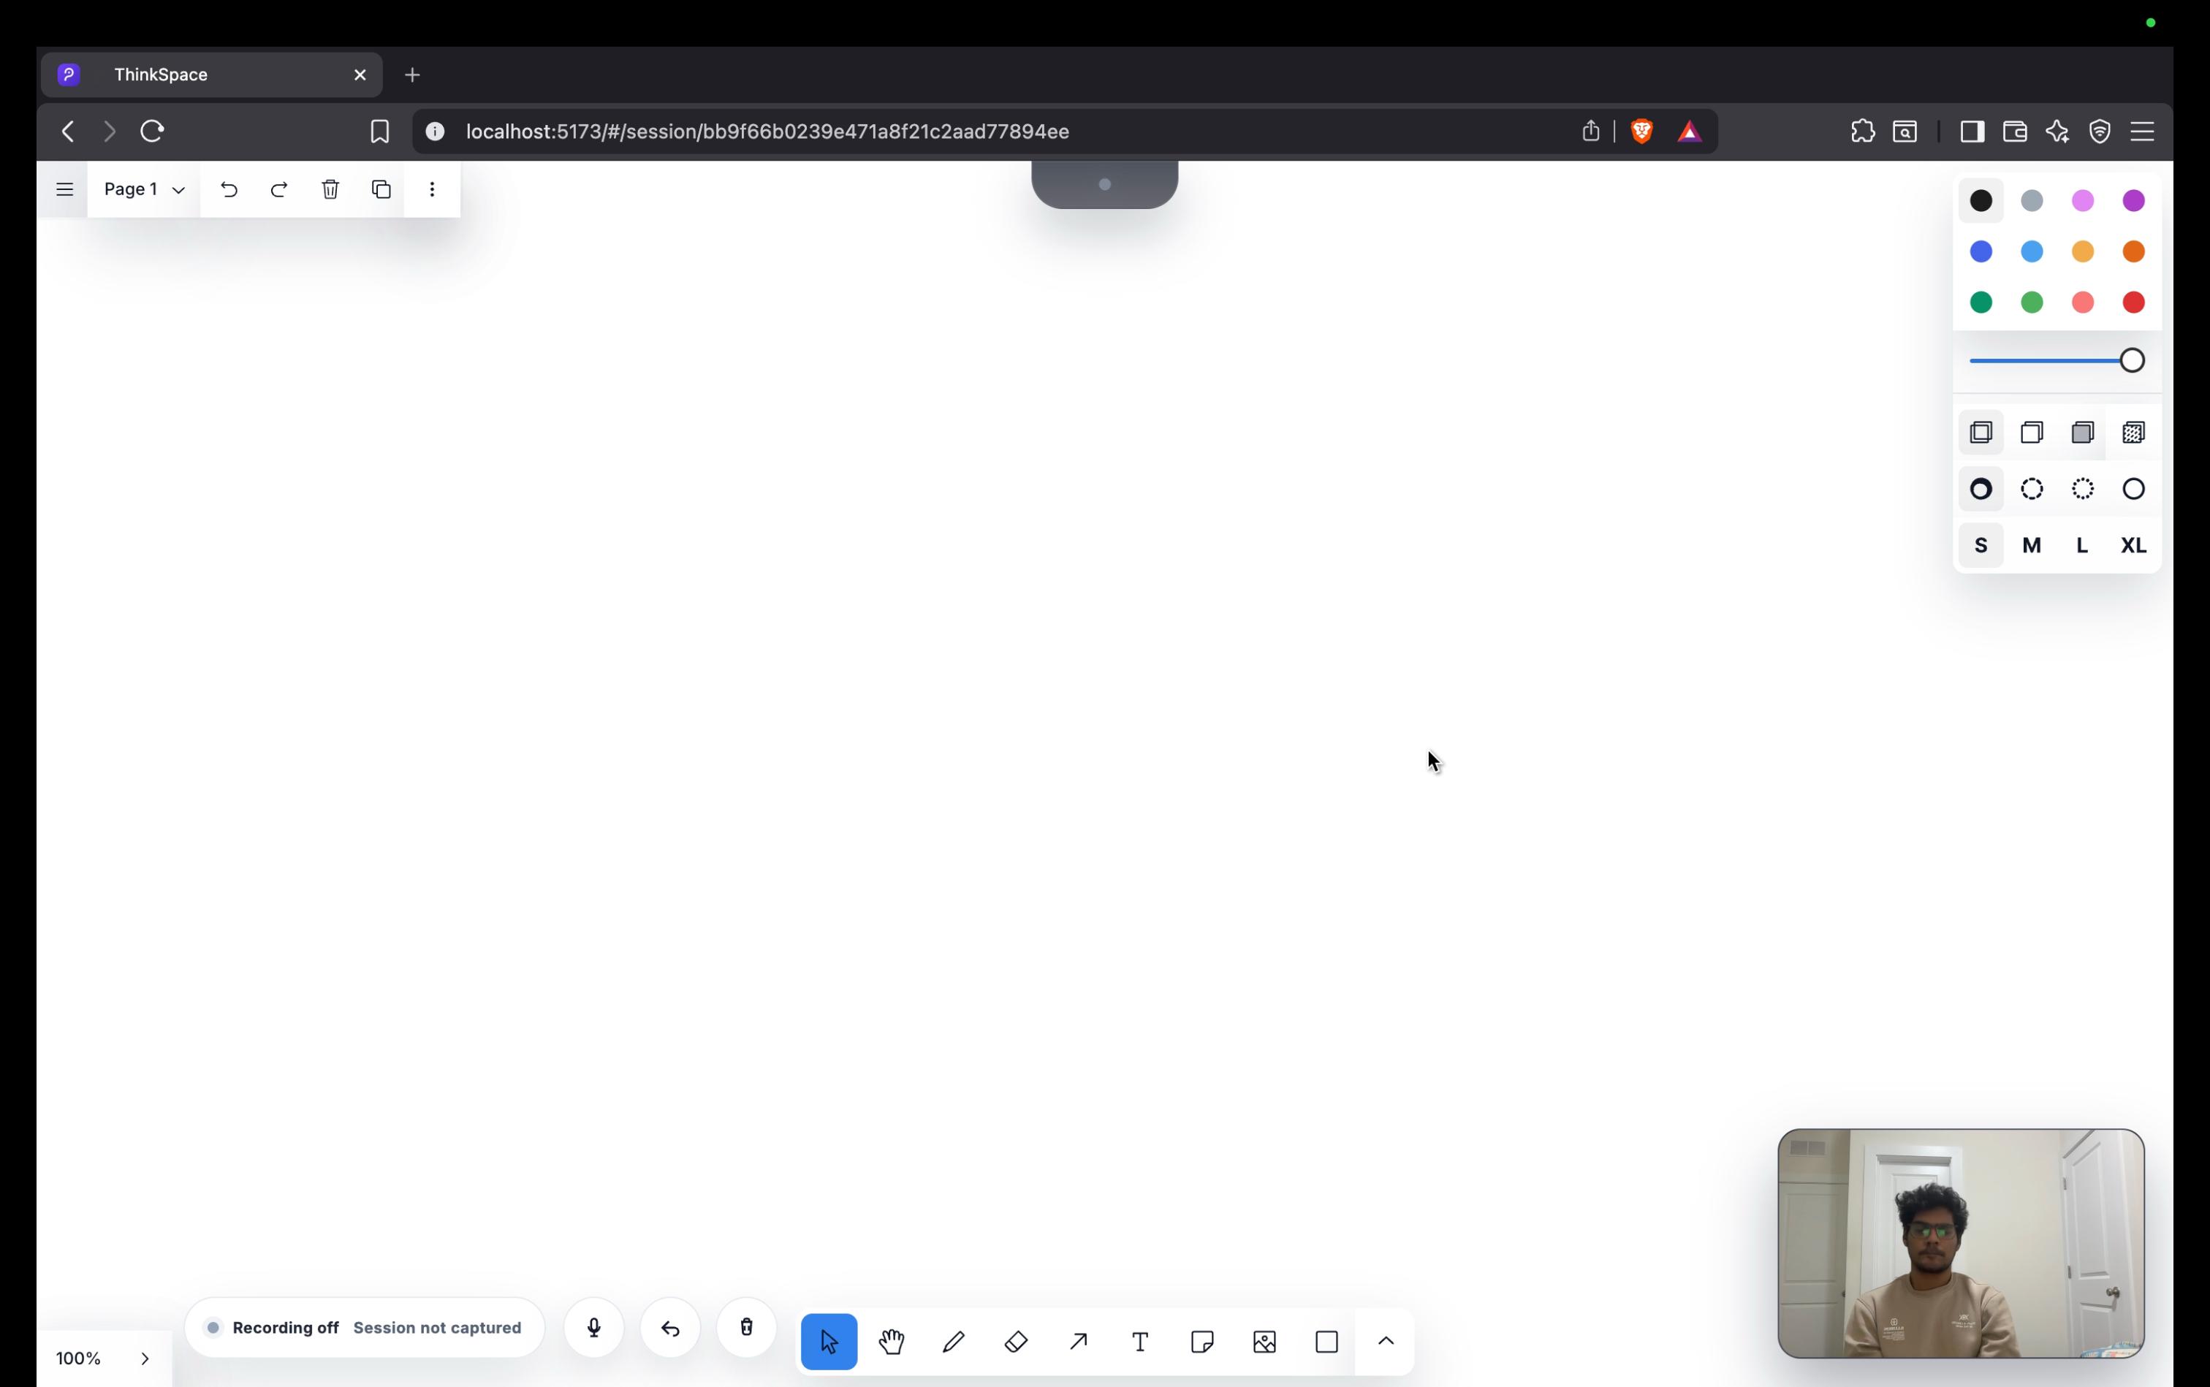
Task: Pick the red color swatch
Action: (x=2133, y=302)
